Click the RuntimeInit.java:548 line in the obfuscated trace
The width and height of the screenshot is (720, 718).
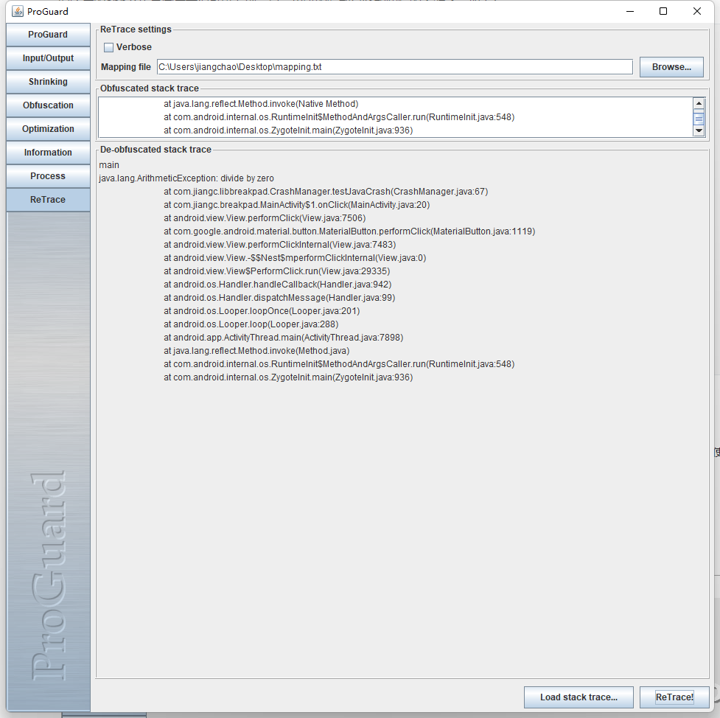tap(339, 117)
